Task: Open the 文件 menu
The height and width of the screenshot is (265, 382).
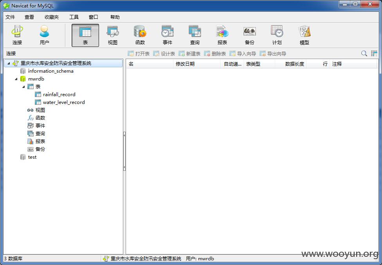Action: [10, 17]
